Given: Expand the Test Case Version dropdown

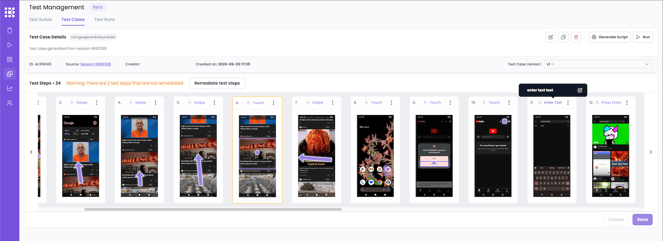Looking at the screenshot, I should pos(598,64).
